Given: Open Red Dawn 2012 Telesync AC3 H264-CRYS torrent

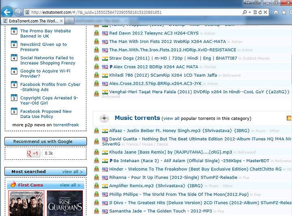Looking at the screenshot, I should coord(154,33).
